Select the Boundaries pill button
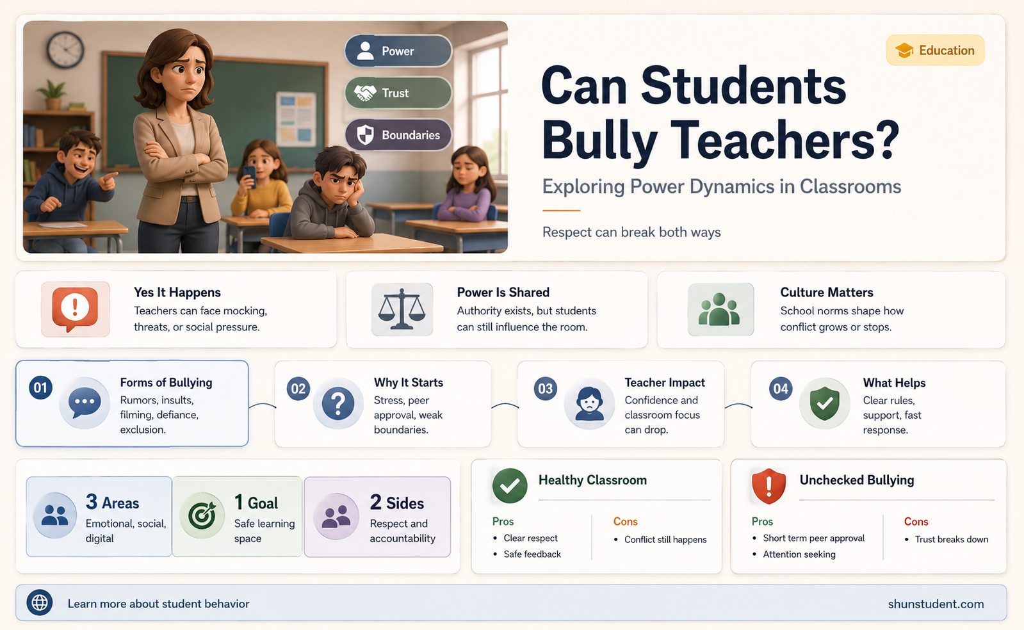 398,135
